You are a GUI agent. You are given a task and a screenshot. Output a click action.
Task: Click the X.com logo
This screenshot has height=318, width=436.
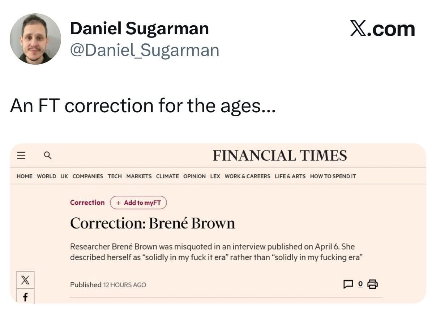click(382, 29)
